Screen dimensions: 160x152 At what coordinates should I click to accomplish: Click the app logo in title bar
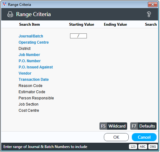coord(4,4)
